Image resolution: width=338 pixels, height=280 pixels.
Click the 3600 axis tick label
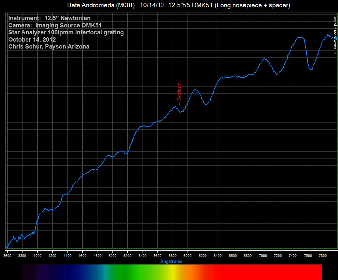[7, 256]
